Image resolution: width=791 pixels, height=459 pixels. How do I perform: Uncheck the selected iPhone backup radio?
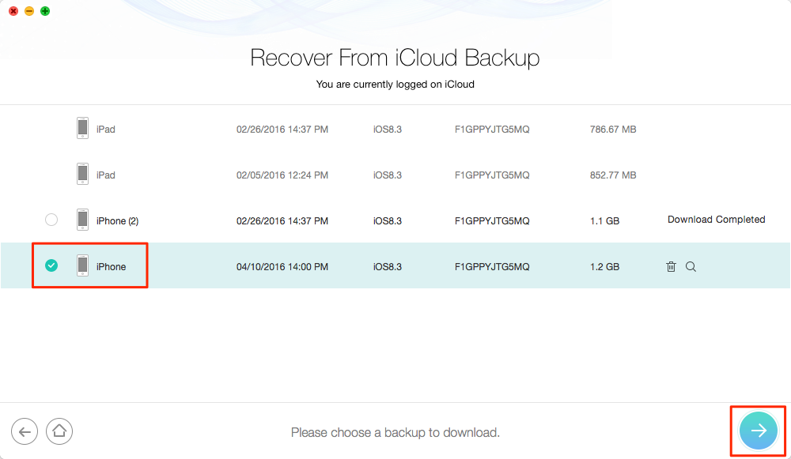tap(51, 265)
